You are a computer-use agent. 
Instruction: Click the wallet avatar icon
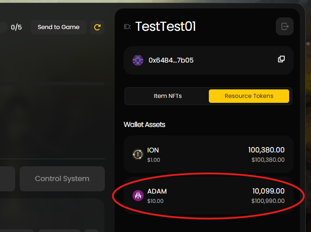[138, 60]
